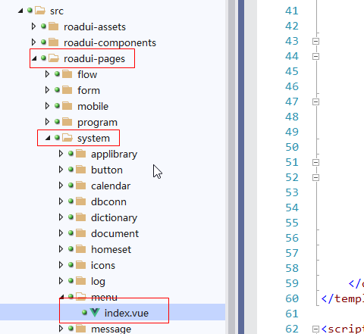Screen dimensions: 364x334
Task: Click the flow folder icon
Action: point(67,74)
